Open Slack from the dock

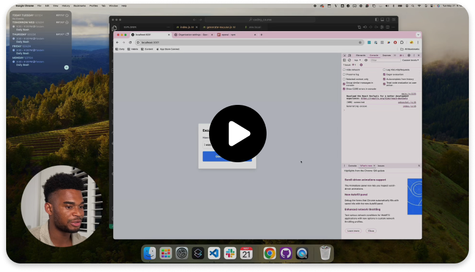point(230,253)
